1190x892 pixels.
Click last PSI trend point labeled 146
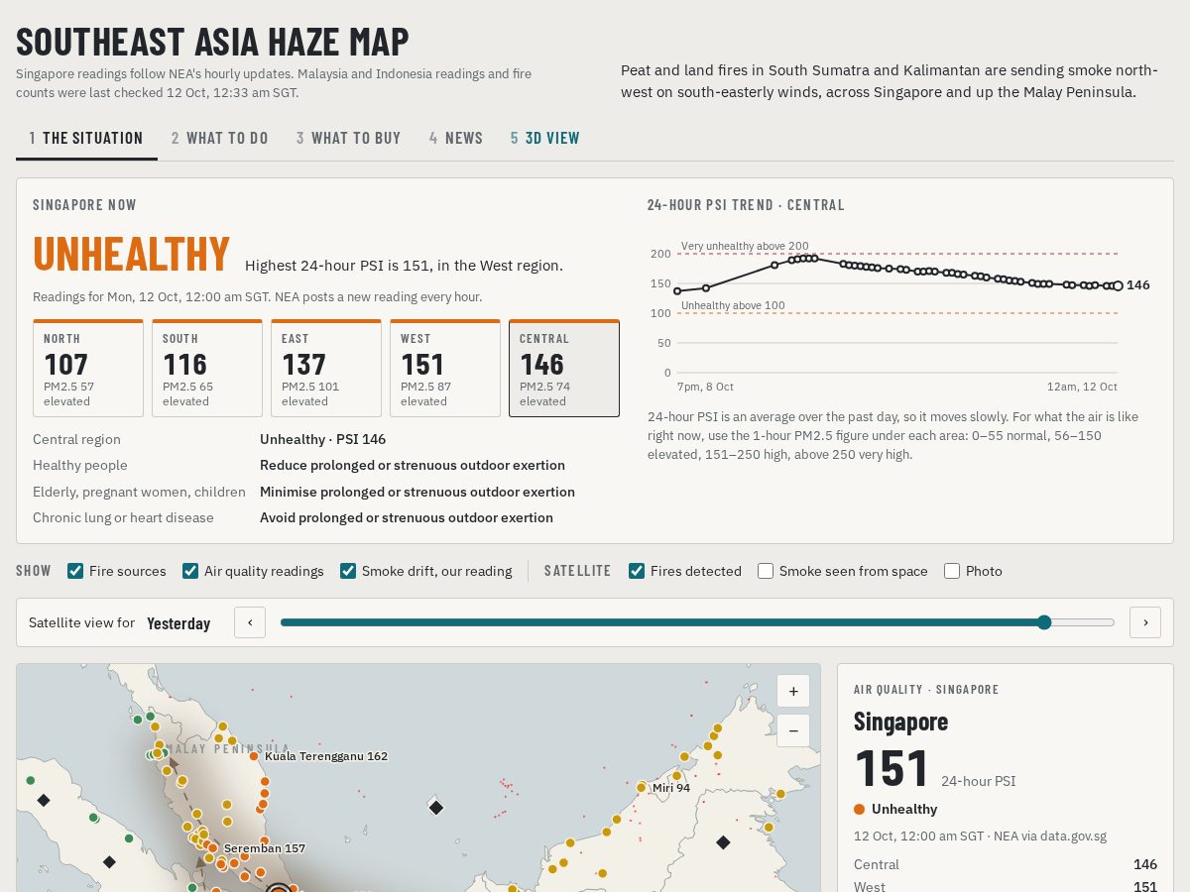pos(1118,285)
